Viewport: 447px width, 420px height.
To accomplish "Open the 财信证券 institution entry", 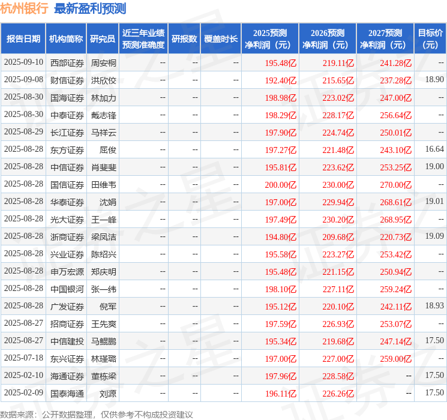I will point(67,80).
